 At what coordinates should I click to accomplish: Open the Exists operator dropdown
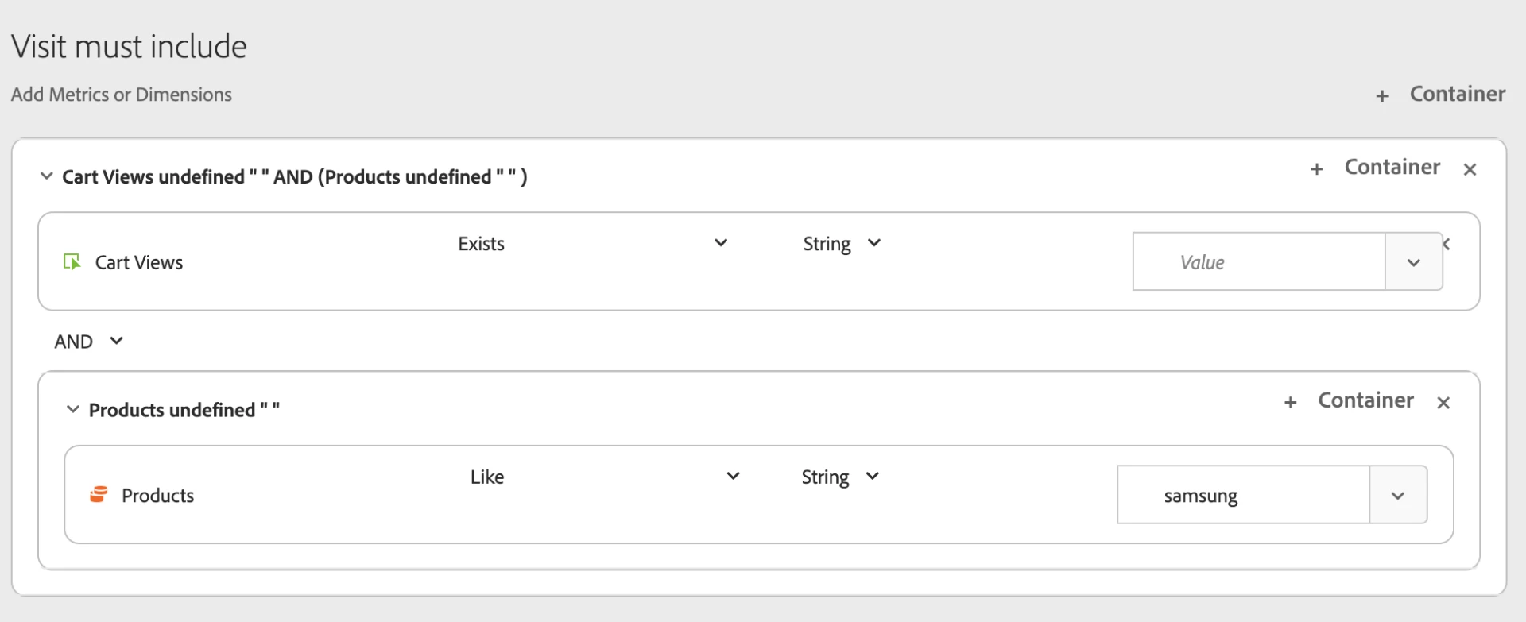(721, 243)
